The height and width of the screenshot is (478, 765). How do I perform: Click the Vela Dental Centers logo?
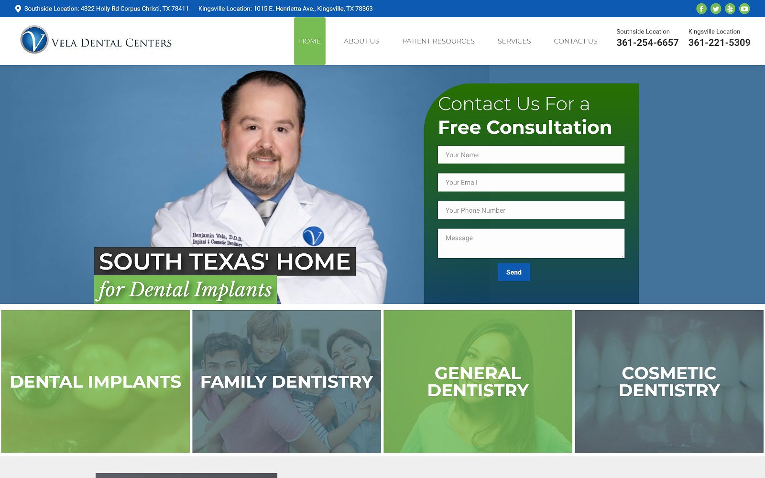96,40
